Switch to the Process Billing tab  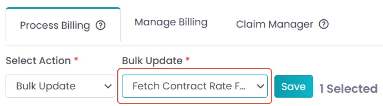(63, 25)
